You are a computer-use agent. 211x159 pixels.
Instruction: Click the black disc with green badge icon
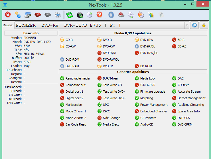pyautogui.click(x=80, y=15)
